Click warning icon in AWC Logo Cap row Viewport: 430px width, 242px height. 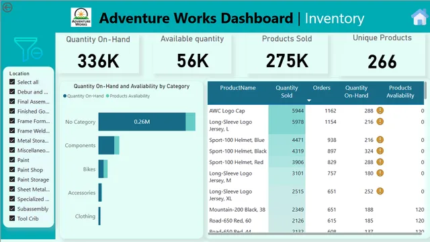coord(380,110)
